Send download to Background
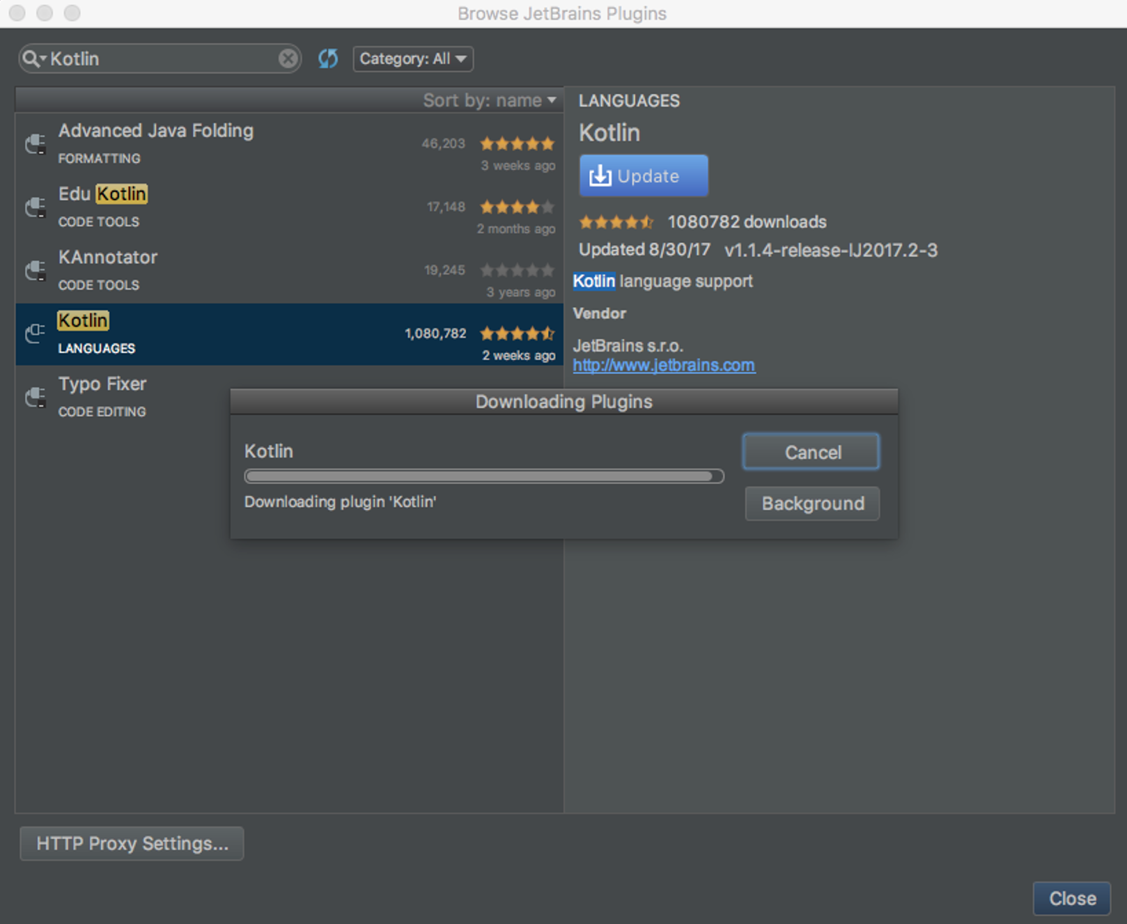 pos(812,503)
